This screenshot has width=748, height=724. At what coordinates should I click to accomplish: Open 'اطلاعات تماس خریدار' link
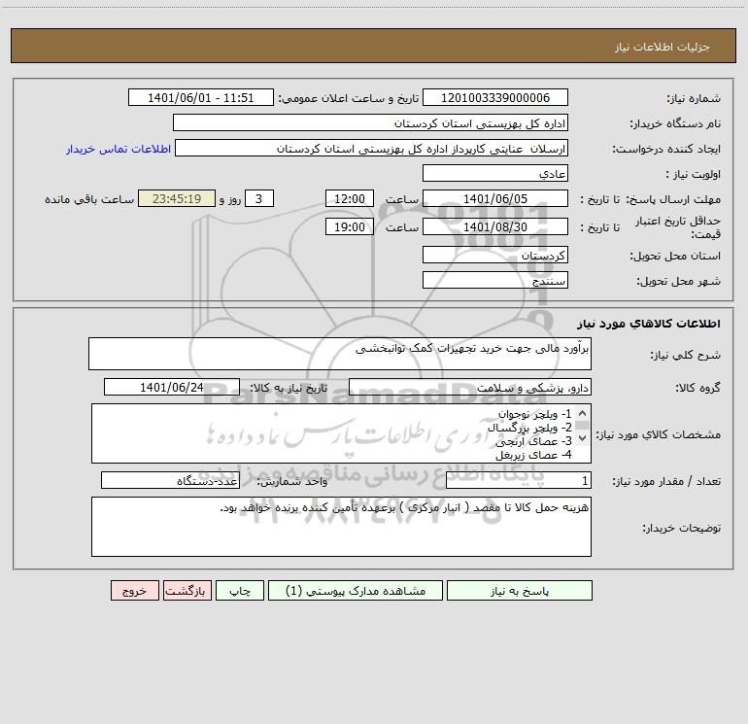tap(119, 149)
